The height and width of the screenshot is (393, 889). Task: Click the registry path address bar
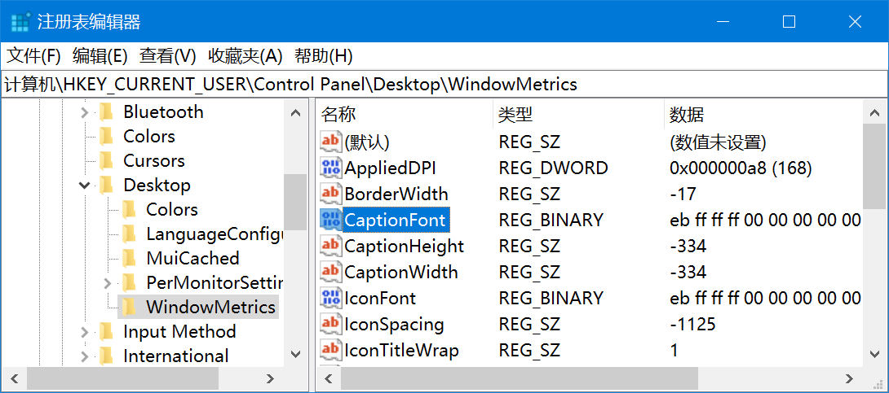444,85
